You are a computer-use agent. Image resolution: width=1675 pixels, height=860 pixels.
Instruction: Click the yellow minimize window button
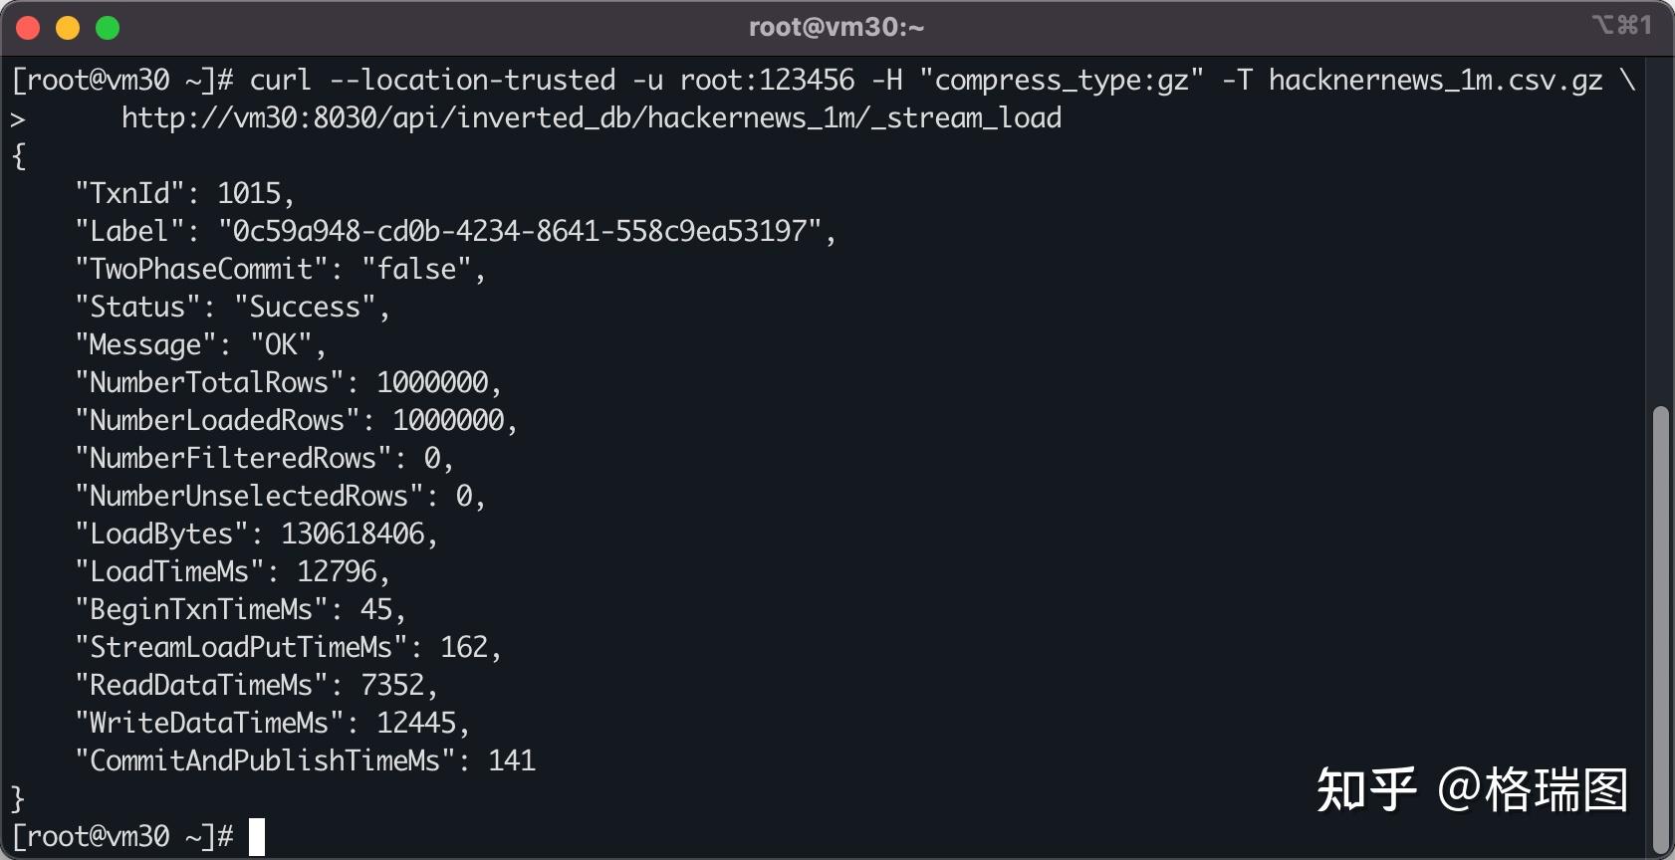tap(68, 28)
